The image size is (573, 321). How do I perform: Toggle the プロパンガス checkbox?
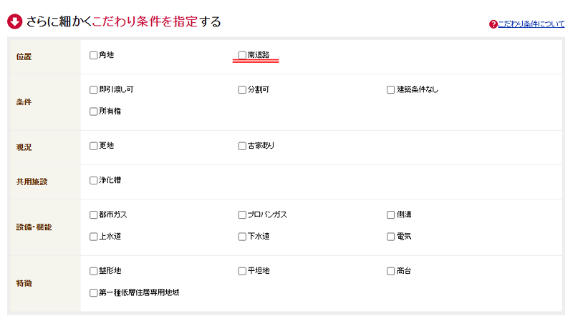(x=242, y=214)
